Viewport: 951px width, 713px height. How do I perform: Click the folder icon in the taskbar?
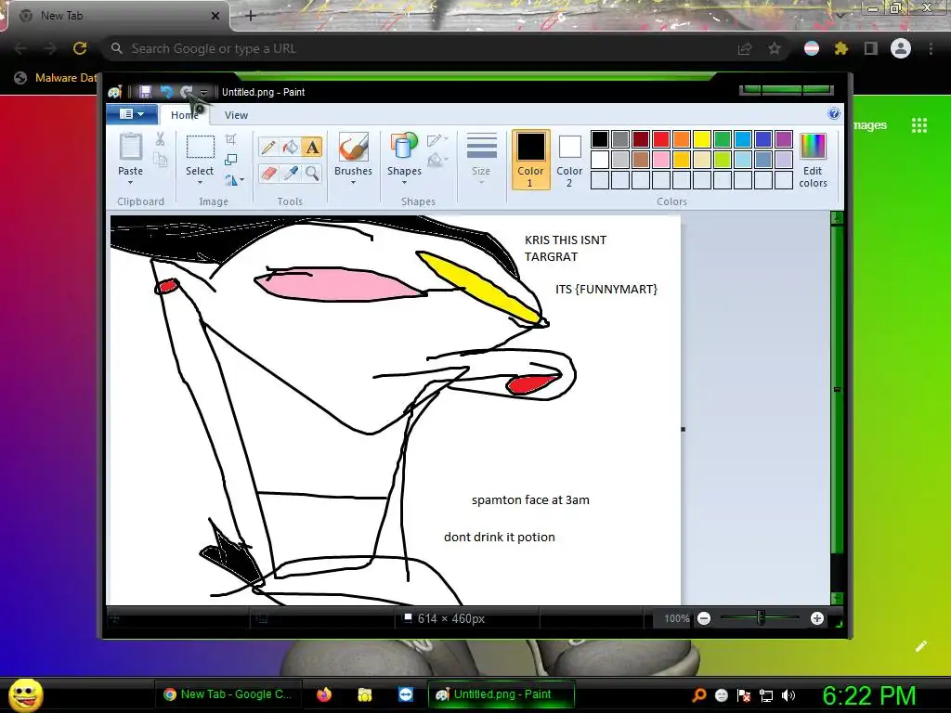(x=364, y=694)
